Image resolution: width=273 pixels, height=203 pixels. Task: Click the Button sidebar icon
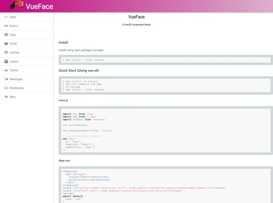6,26
